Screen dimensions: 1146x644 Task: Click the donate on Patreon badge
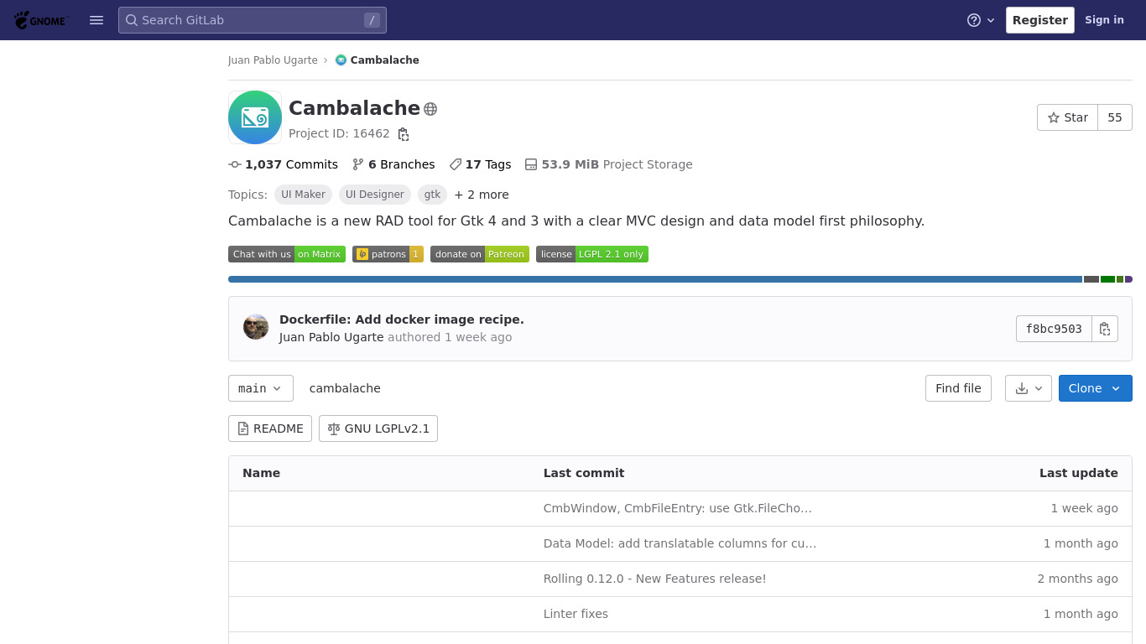pos(480,254)
